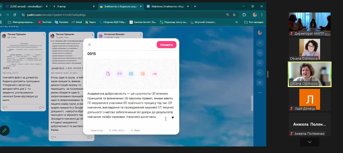
Task: Open Padlet settings gear
Action: point(259,83)
